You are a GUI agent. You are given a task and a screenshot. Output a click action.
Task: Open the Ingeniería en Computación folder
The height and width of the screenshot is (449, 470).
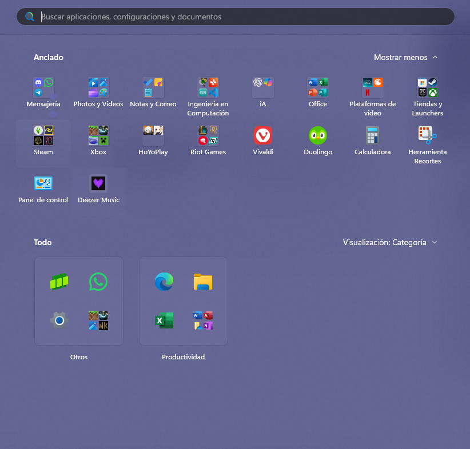[208, 87]
